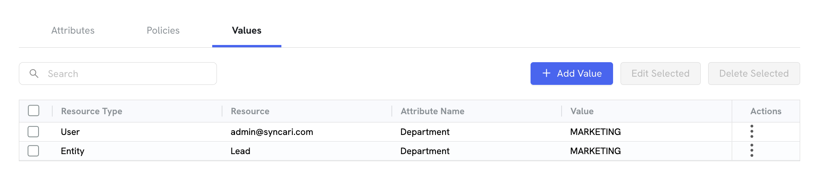
Task: Switch to the Policies tab
Action: point(163,31)
